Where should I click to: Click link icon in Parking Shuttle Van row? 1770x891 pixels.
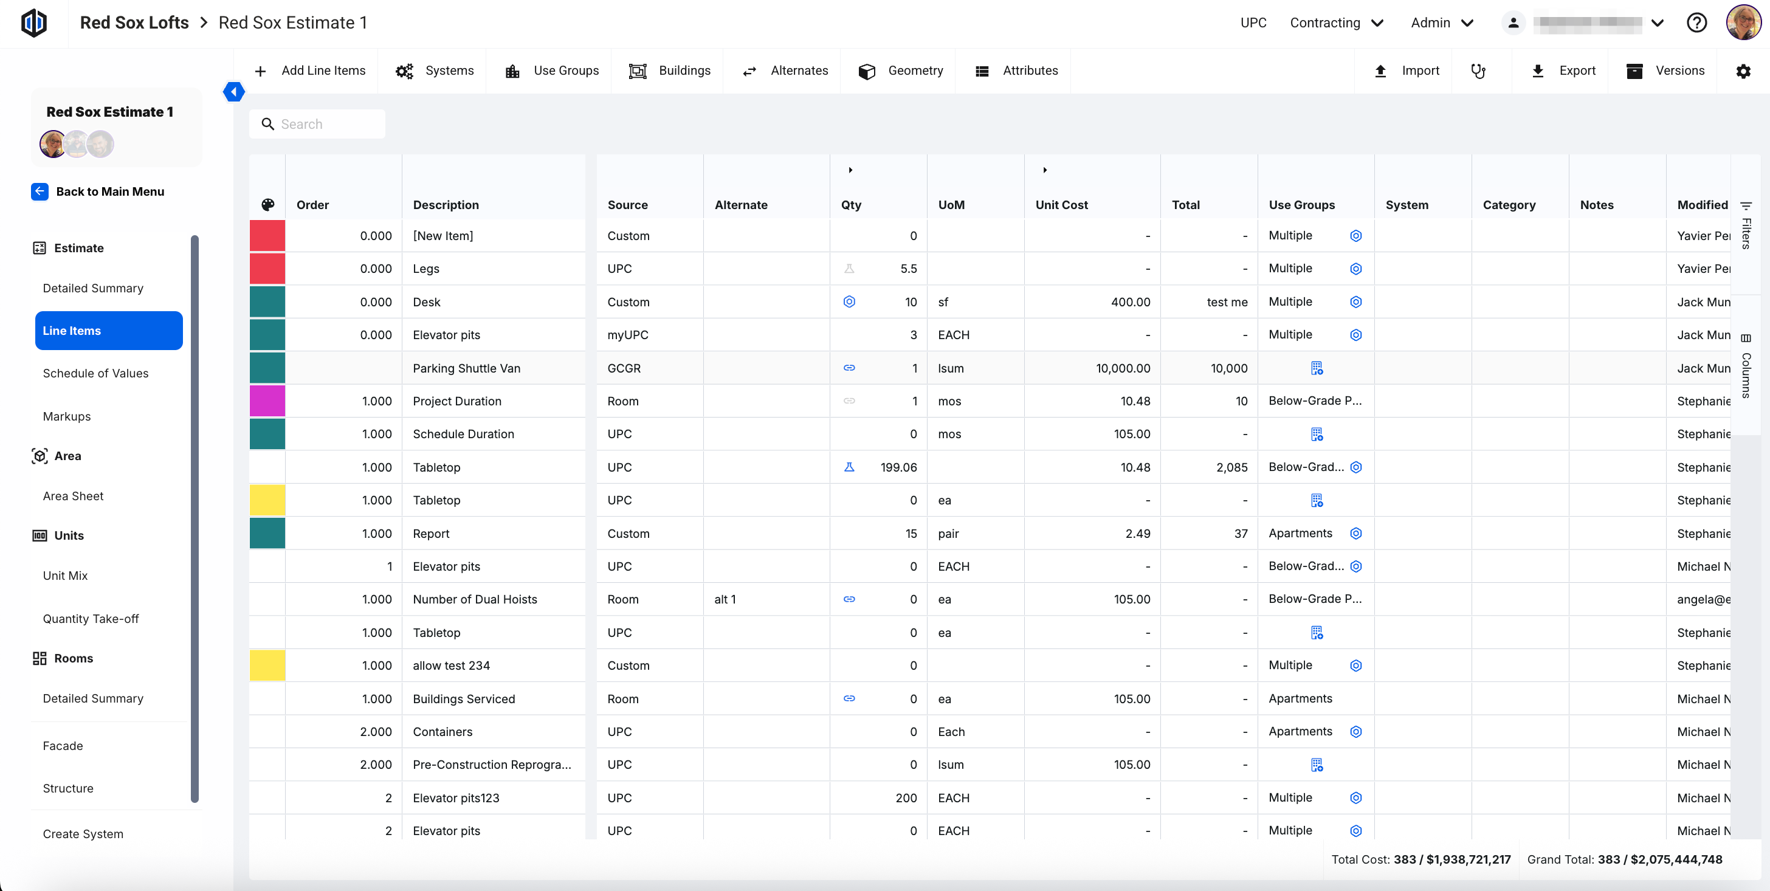pyautogui.click(x=849, y=368)
